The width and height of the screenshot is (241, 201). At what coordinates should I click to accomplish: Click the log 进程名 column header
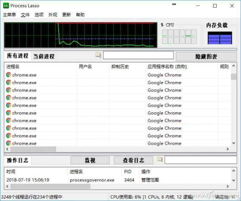pyautogui.click(x=95, y=172)
